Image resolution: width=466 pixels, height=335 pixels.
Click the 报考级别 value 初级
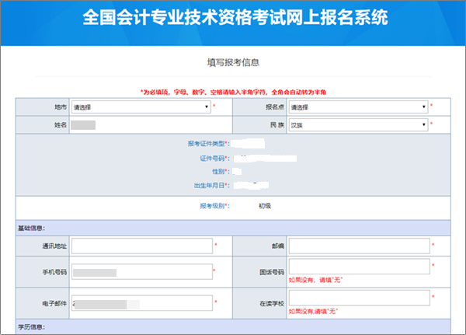click(265, 206)
